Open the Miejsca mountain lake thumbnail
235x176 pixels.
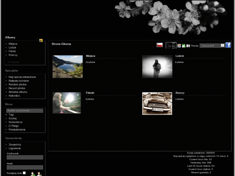tap(68, 67)
